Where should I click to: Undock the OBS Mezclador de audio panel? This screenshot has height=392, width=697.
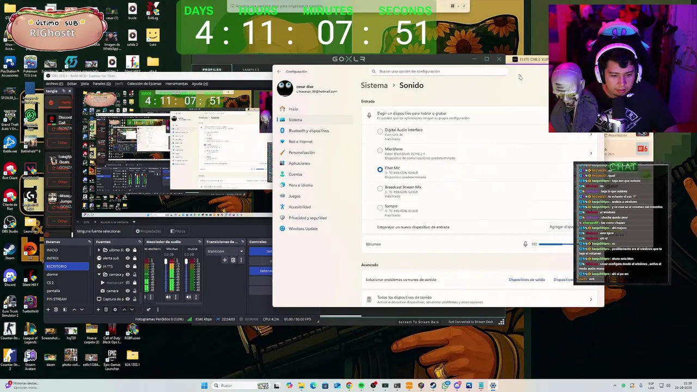[x=200, y=242]
